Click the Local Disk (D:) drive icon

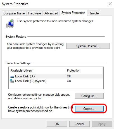pos(12,77)
